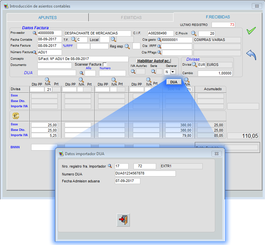Click the Divisa code field EUR
The image size is (265, 245).
(x=202, y=65)
